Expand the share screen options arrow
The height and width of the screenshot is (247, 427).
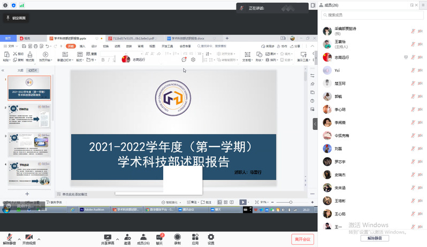117,238
